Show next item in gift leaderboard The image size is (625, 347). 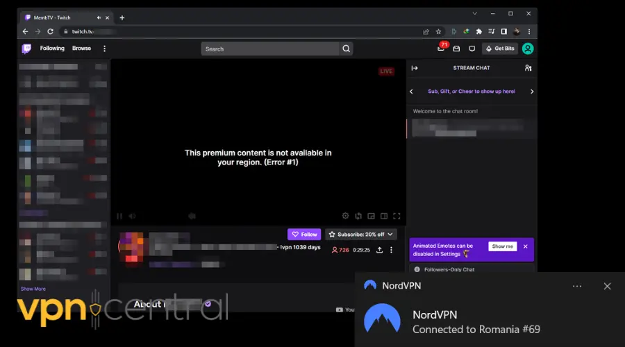pos(532,92)
